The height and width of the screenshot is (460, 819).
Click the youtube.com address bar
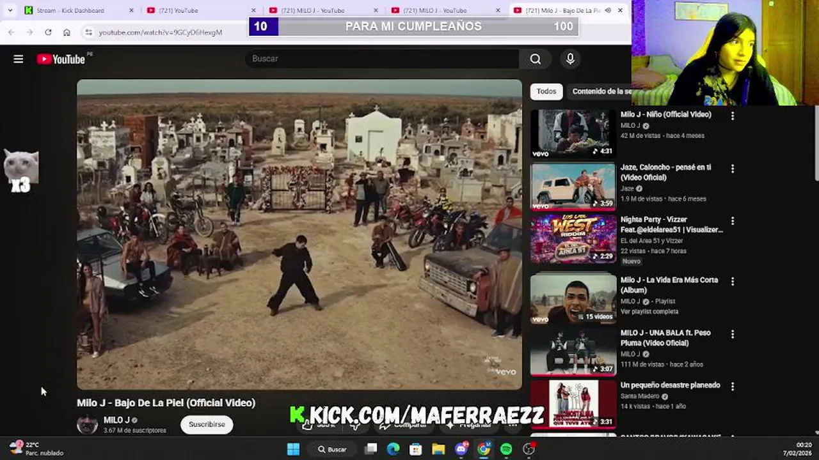pyautogui.click(x=160, y=32)
